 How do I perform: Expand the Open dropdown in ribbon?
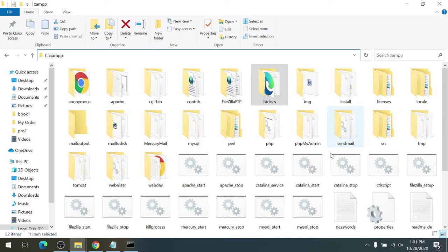(228, 21)
